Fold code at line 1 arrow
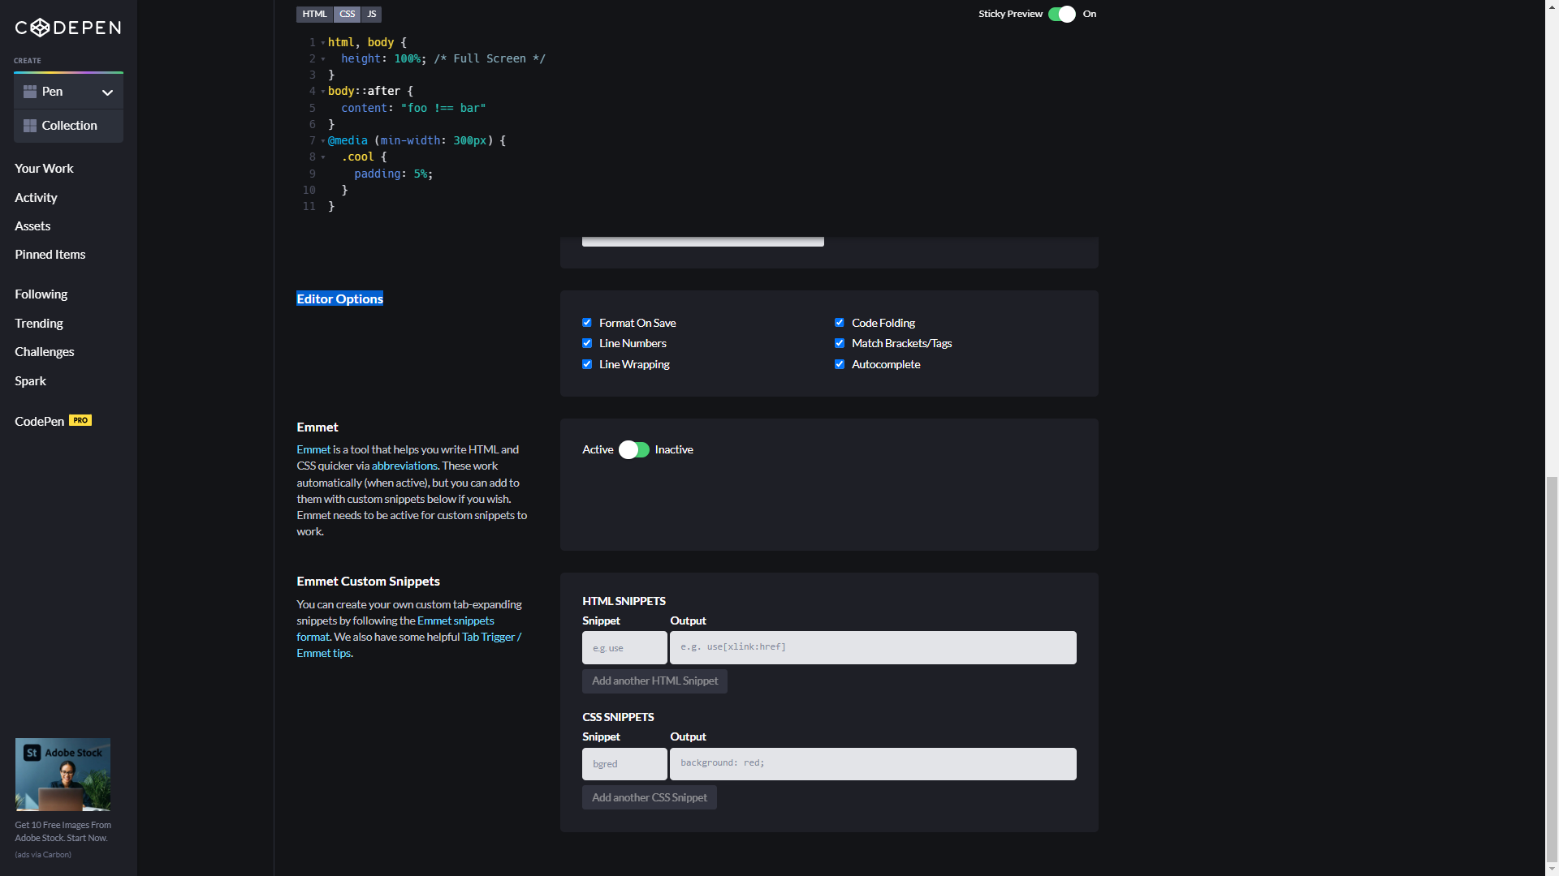The height and width of the screenshot is (876, 1559). coord(323,42)
